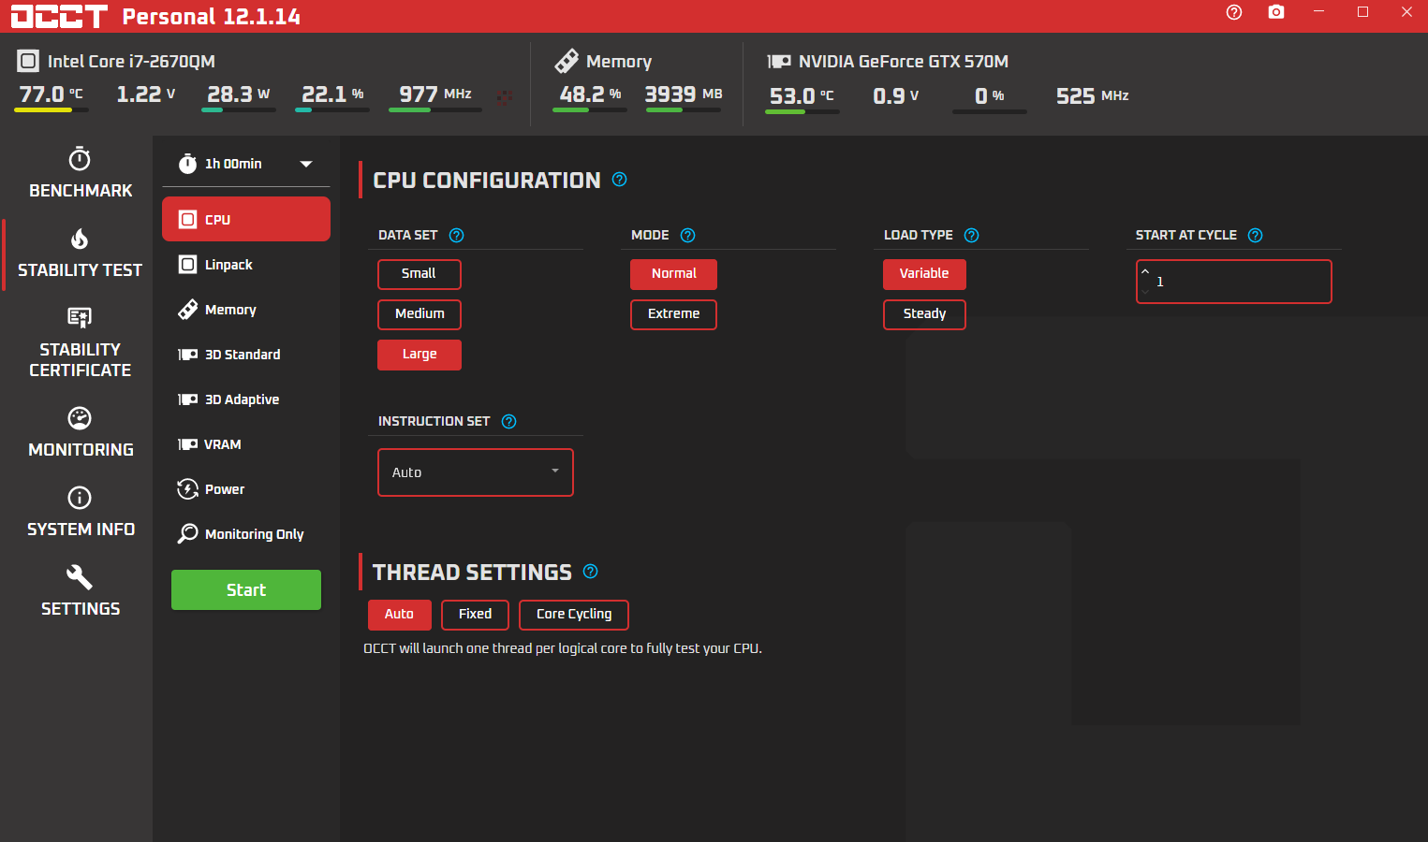This screenshot has width=1428, height=842.
Task: Set thread settings to Fixed
Action: (475, 615)
